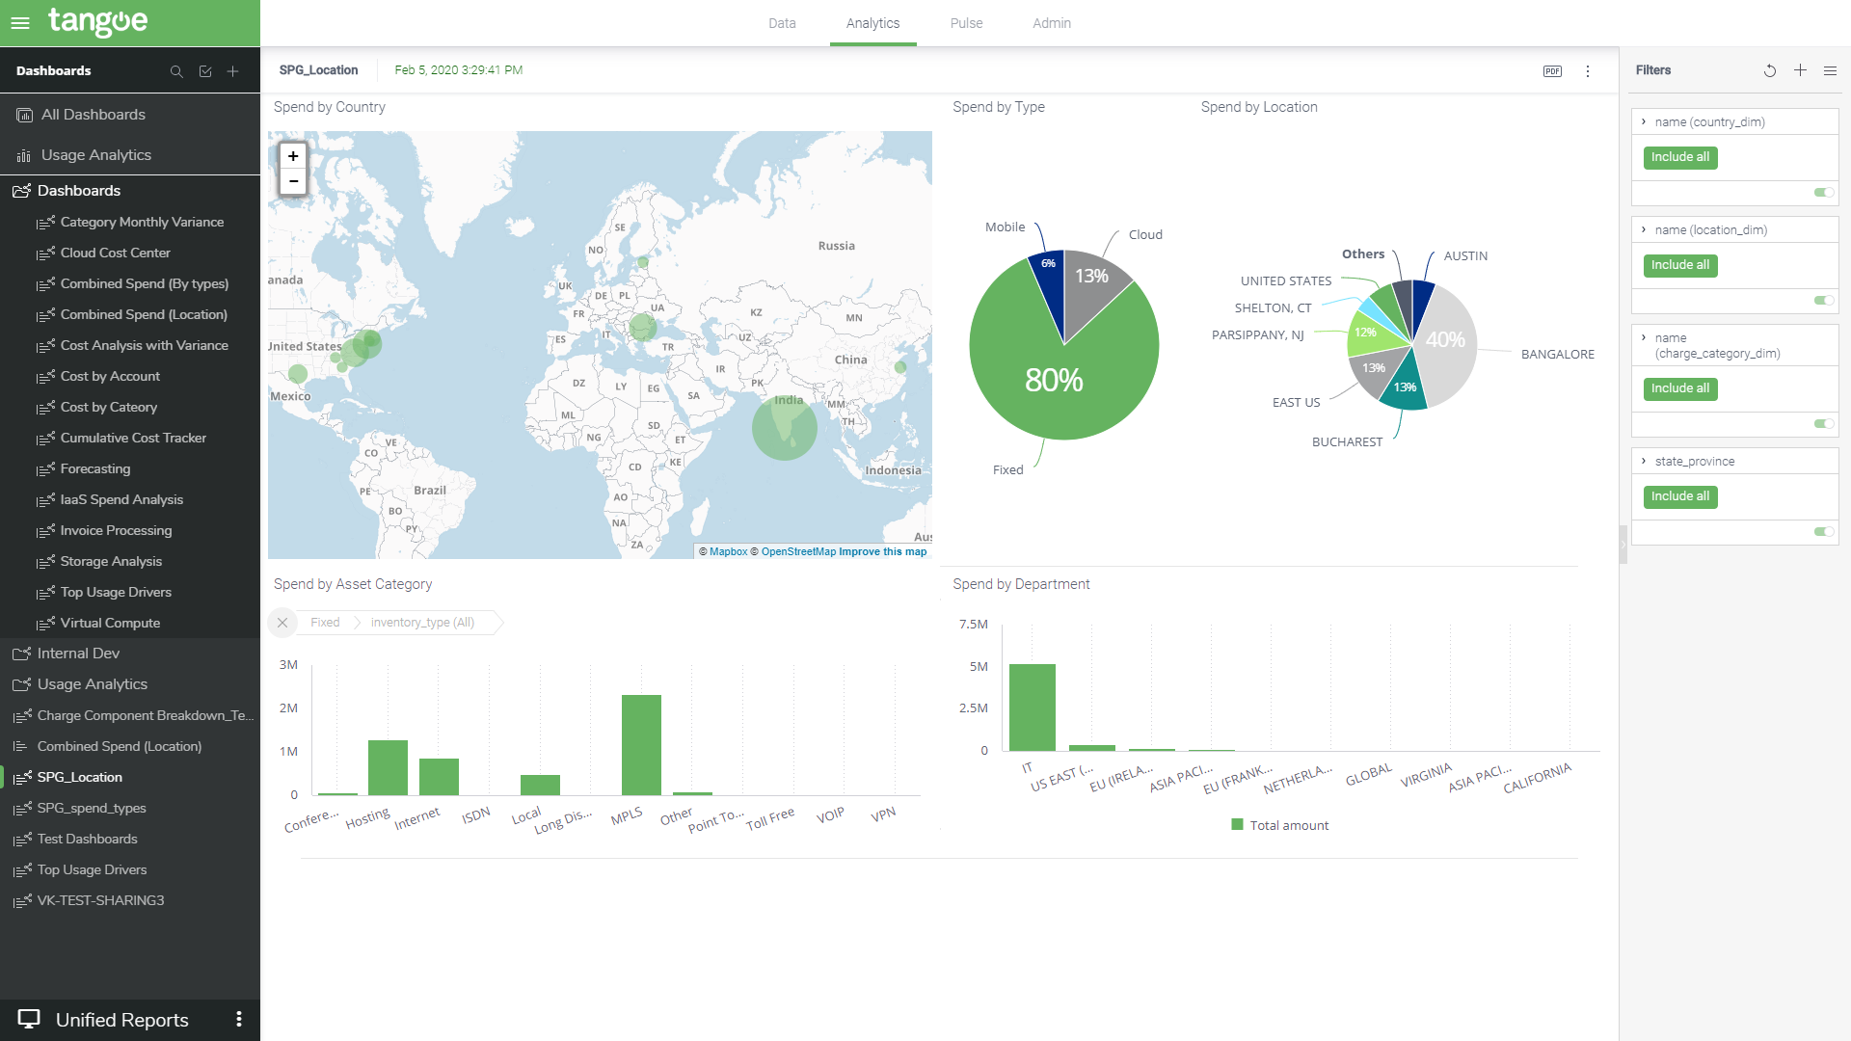Open the Improve this map link
This screenshot has height=1041, width=1851.
tap(881, 551)
